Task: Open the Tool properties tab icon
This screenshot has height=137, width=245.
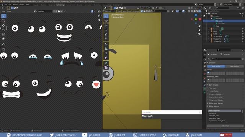Action: (x=204, y=55)
